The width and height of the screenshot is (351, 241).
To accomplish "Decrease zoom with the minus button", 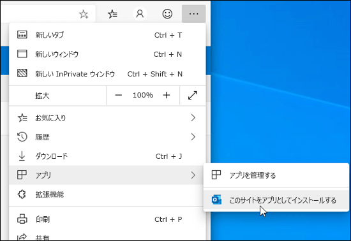I will [x=119, y=95].
